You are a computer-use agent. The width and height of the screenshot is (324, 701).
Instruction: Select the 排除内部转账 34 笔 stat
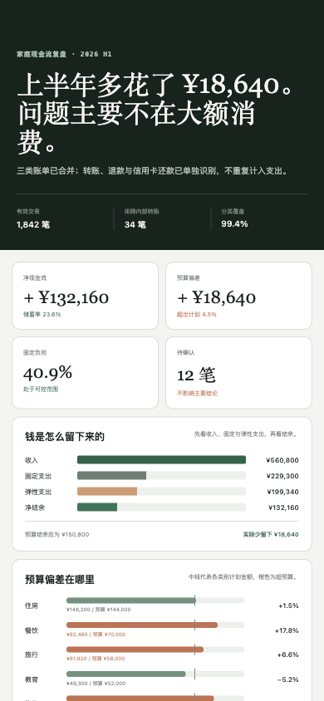coord(142,218)
